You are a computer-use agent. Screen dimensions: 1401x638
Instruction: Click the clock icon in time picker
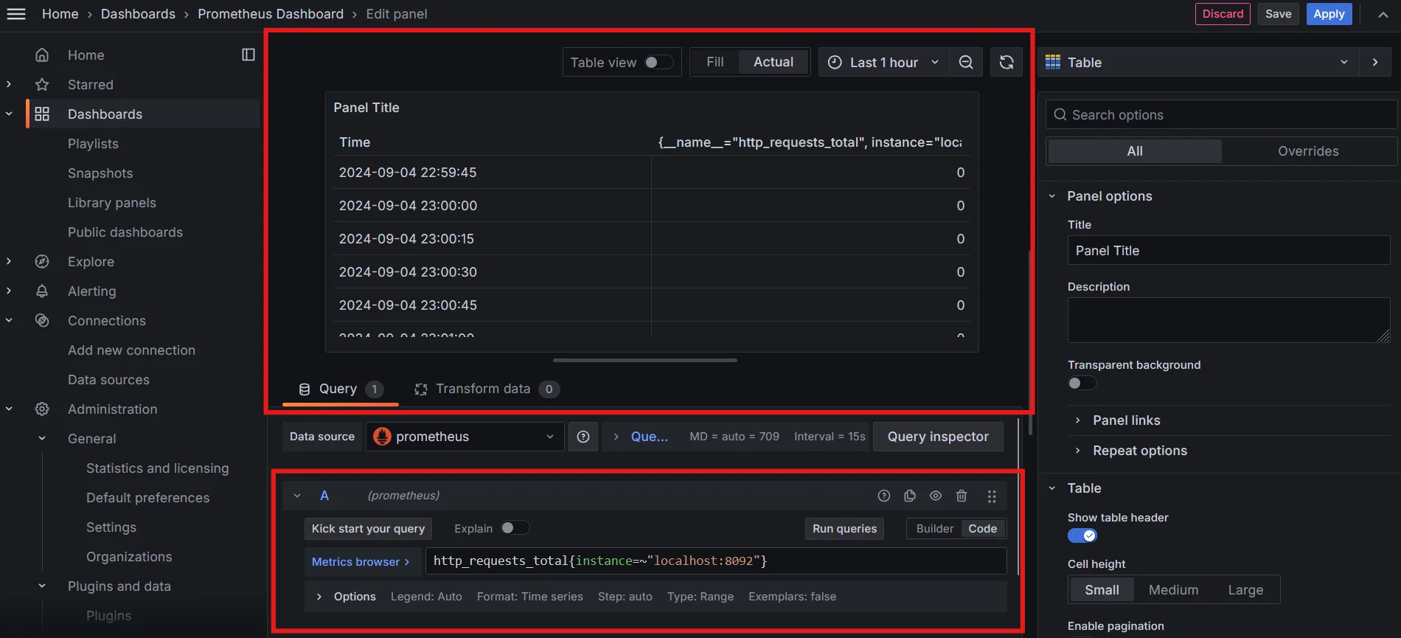[x=835, y=63]
